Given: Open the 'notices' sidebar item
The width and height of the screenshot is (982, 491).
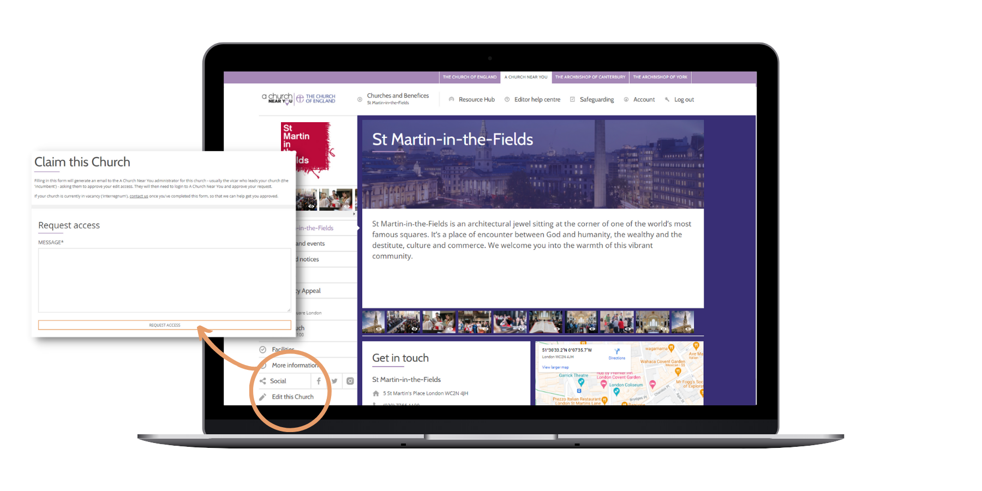Looking at the screenshot, I should tap(308, 259).
